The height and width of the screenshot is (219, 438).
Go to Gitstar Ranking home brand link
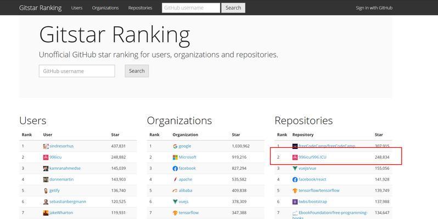coord(41,8)
